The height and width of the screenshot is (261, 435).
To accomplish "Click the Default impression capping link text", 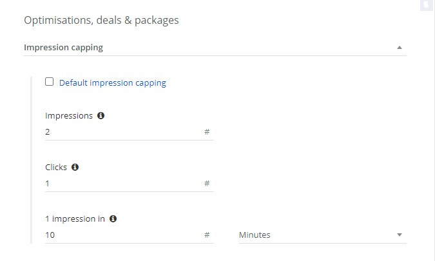I will [113, 82].
